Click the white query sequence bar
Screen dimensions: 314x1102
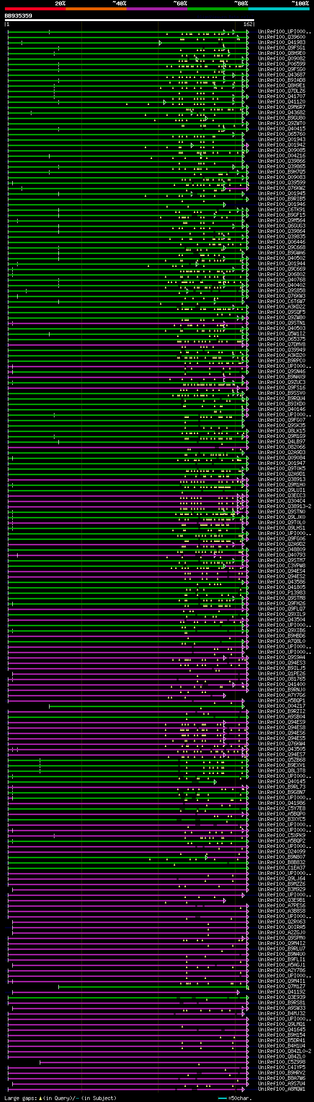pos(129,20)
